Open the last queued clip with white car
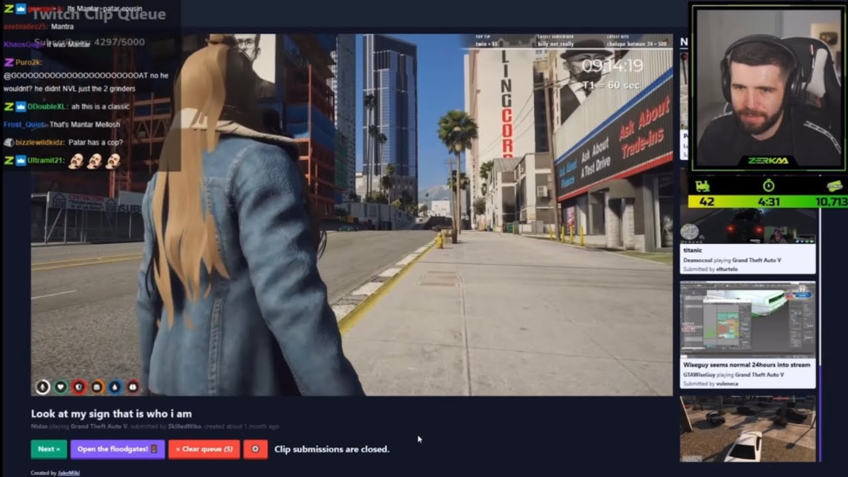Image resolution: width=848 pixels, height=477 pixels. [x=747, y=429]
